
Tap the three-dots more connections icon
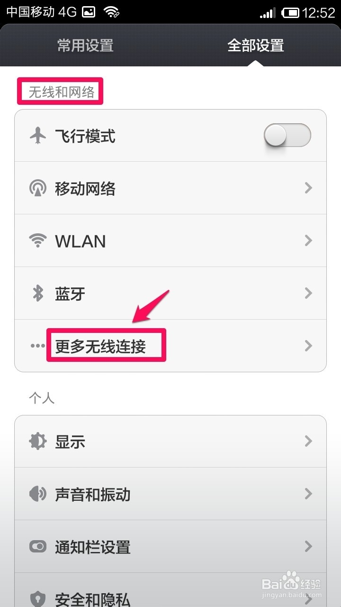tap(38, 346)
